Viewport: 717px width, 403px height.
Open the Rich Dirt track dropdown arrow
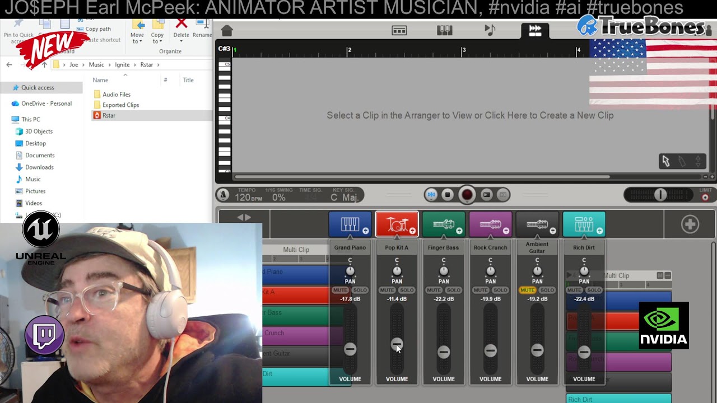pos(599,231)
